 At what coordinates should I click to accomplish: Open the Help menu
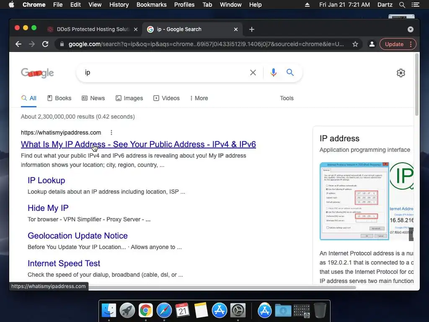point(255,5)
